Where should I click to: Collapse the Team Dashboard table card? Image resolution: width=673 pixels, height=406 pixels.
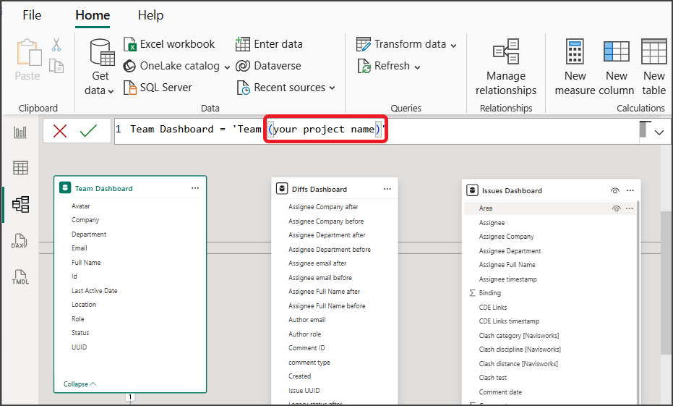pos(80,384)
